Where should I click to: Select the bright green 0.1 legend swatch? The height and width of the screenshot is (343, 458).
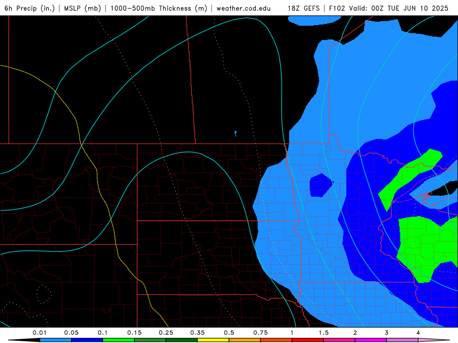tap(119, 340)
